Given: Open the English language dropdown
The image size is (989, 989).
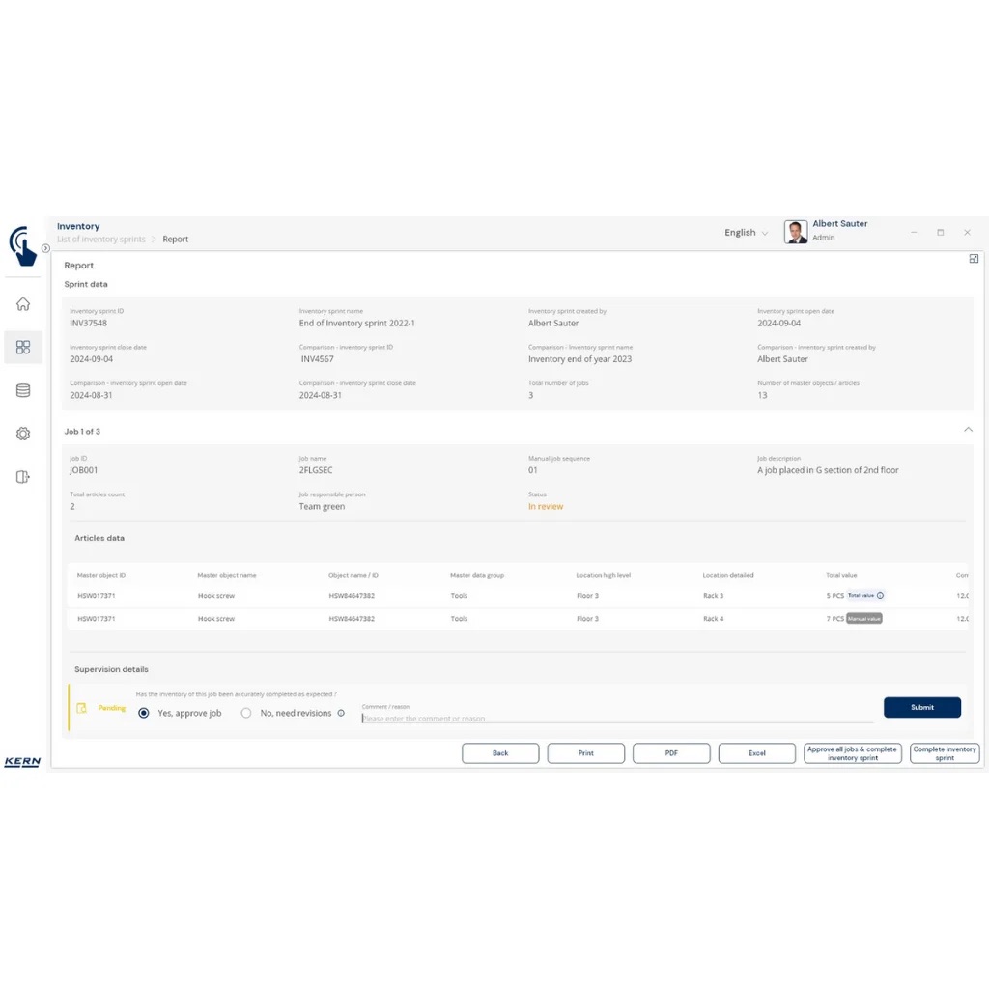Looking at the screenshot, I should point(747,233).
